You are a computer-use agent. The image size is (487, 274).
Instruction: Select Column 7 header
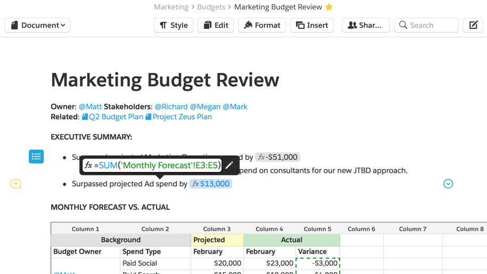click(x=413, y=229)
